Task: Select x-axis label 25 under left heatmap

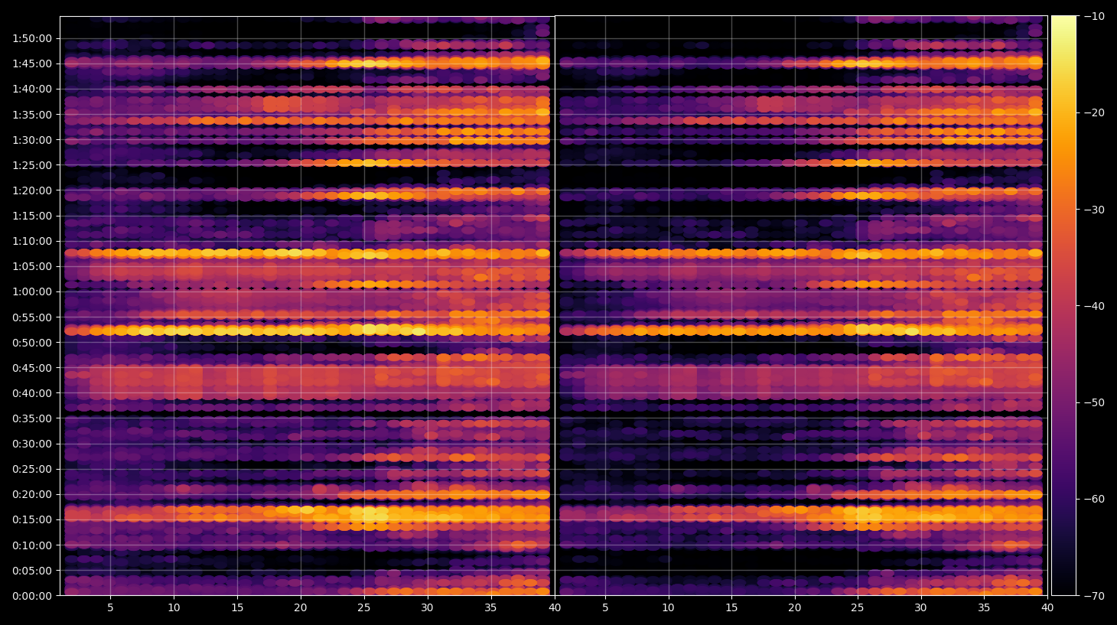Action: [363, 608]
